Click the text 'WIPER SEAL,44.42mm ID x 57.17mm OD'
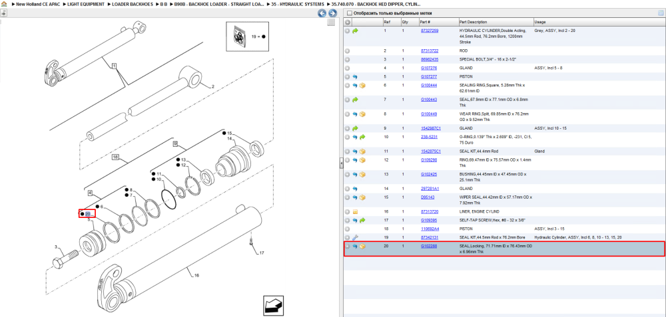This screenshot has height=317, width=666. (494, 197)
